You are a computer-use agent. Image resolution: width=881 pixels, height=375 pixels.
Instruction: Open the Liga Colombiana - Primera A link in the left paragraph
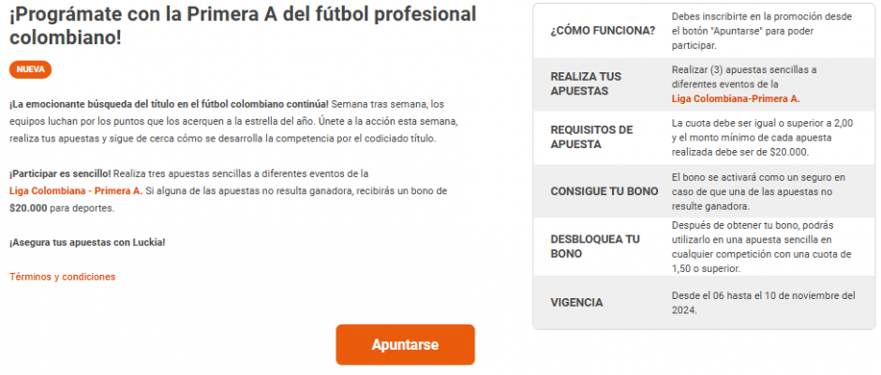click(x=76, y=191)
